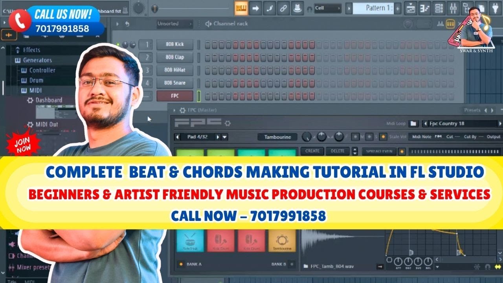Viewport: 503px width, 283px height.
Task: Click the 808 HiHat channel button
Action: 175,70
